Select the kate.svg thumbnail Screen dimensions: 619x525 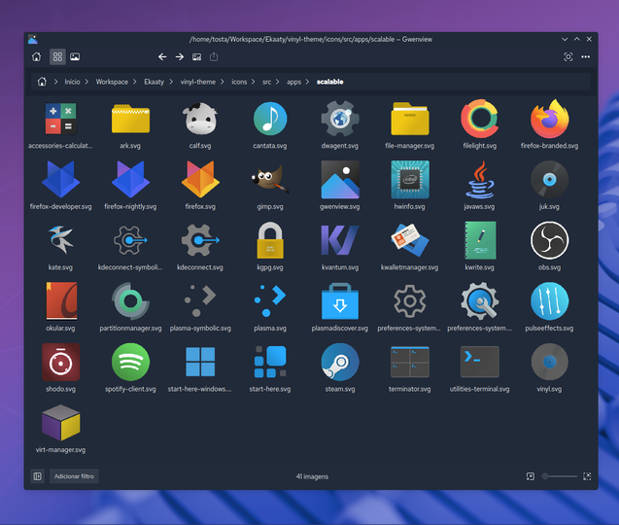(x=60, y=240)
